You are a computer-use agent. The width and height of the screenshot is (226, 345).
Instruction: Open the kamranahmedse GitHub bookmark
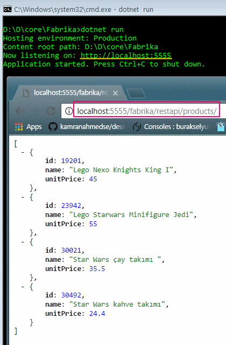click(x=87, y=127)
